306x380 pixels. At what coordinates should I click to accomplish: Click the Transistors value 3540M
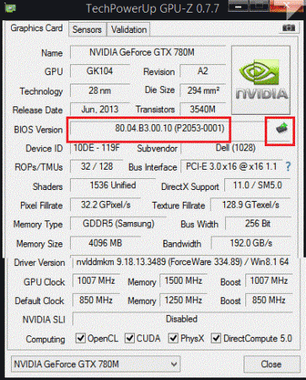tap(202, 109)
